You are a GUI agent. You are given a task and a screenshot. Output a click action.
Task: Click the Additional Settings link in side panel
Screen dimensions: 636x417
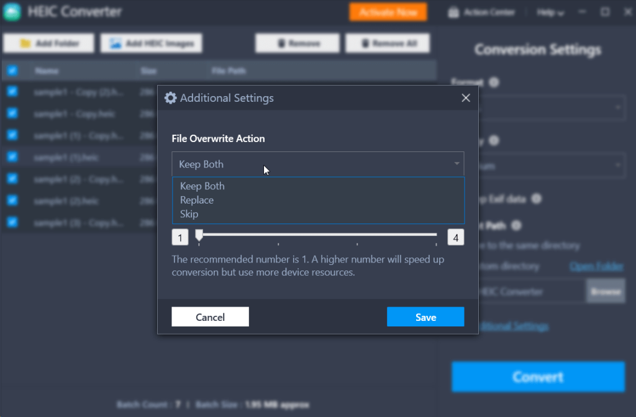514,326
